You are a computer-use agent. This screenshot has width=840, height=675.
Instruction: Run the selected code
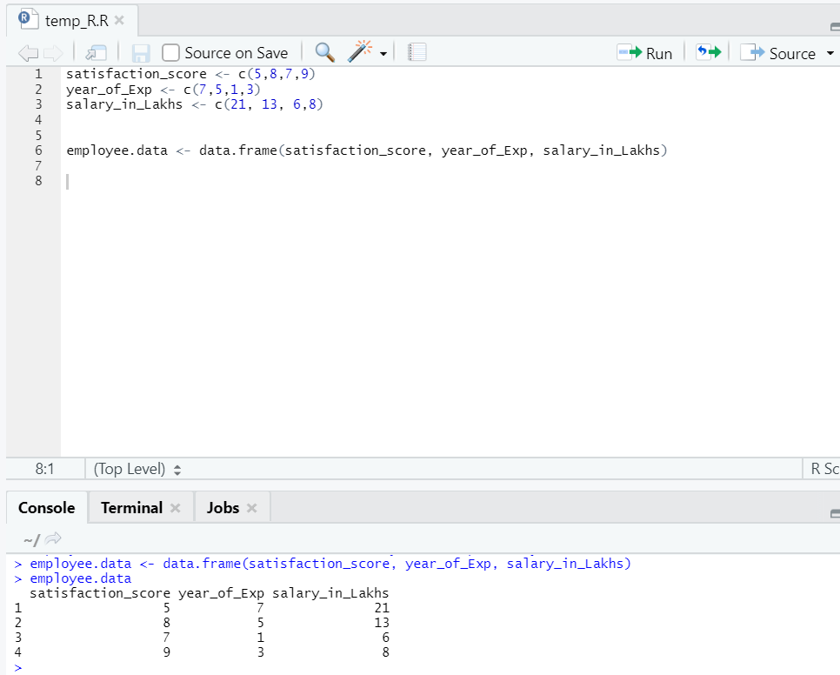tap(645, 52)
